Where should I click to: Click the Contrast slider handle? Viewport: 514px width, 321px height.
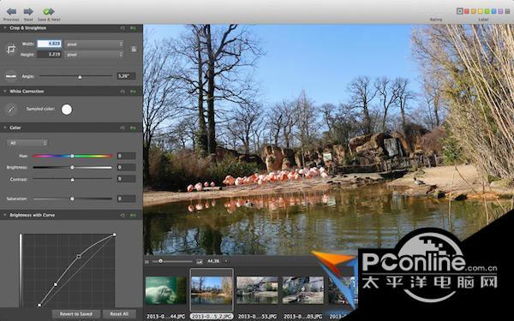click(x=73, y=180)
